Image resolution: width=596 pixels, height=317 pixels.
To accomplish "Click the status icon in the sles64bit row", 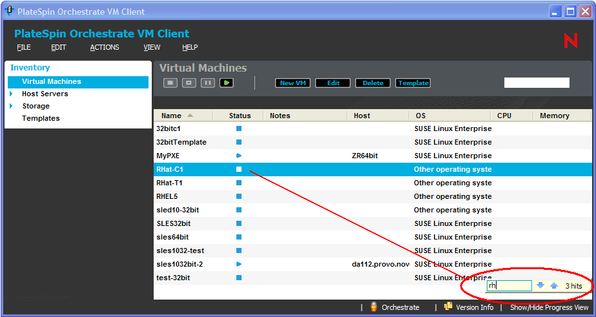I will (239, 237).
